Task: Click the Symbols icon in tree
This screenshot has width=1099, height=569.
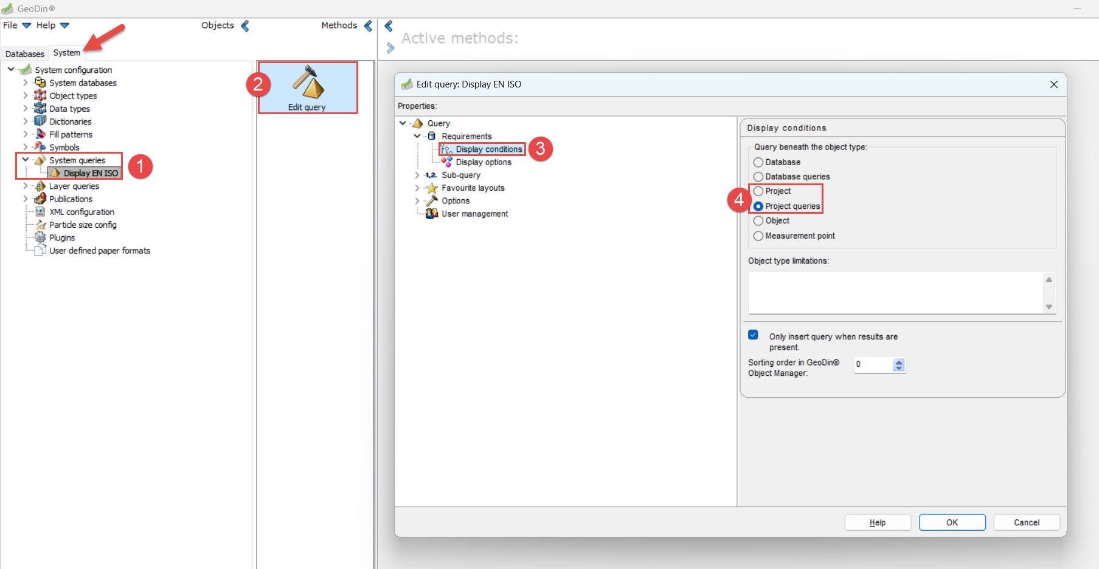Action: click(x=40, y=147)
